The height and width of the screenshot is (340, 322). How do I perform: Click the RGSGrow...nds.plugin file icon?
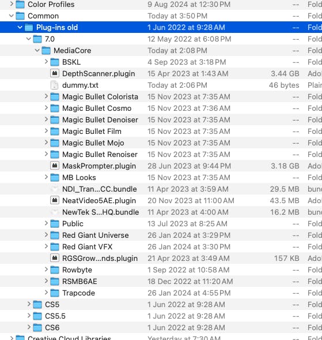click(x=55, y=258)
